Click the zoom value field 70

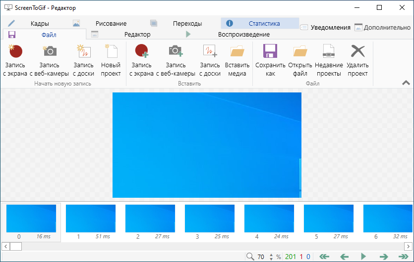coord(261,257)
